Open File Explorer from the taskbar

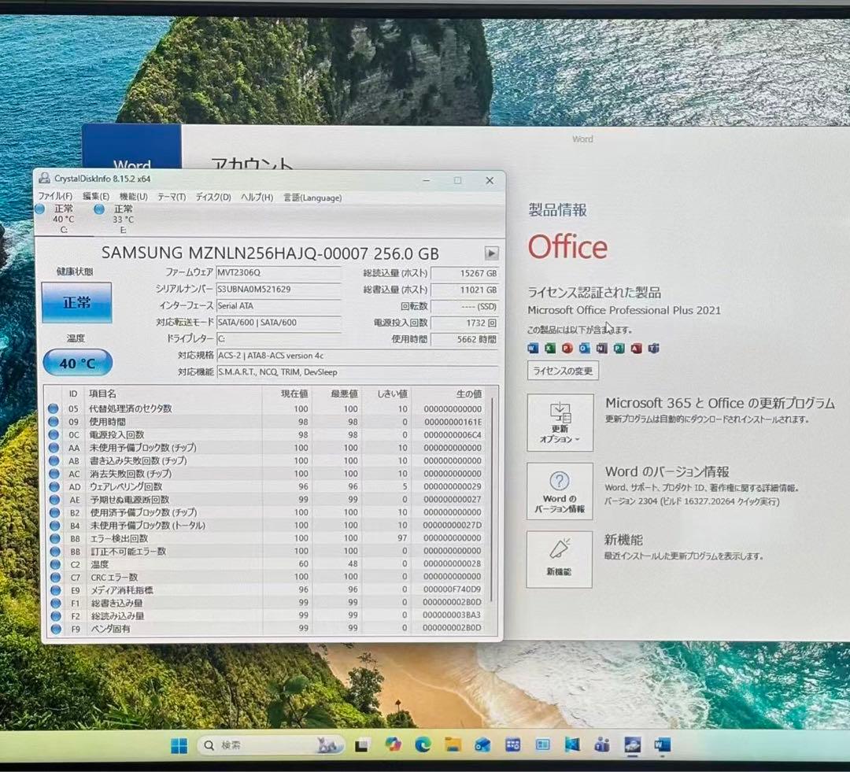pos(453,745)
